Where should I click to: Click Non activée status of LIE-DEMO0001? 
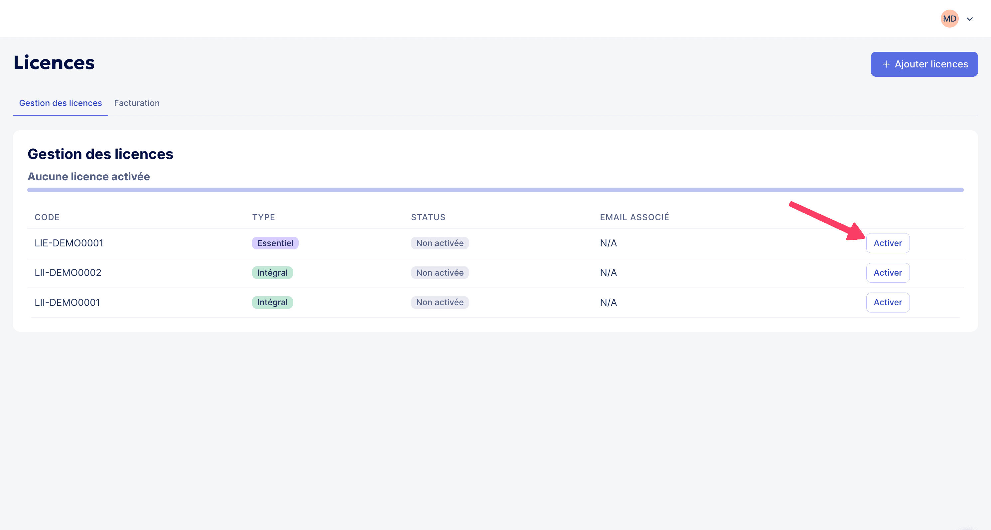click(440, 243)
